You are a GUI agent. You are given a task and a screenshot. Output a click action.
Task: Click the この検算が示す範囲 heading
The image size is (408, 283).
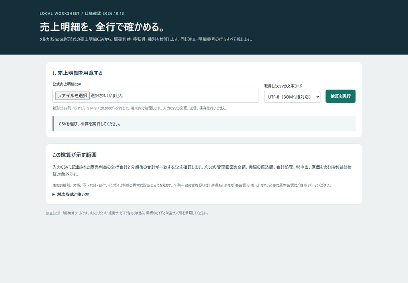75,155
